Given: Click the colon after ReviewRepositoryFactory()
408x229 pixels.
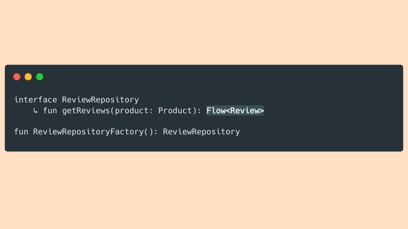Looking at the screenshot, I should (156, 132).
